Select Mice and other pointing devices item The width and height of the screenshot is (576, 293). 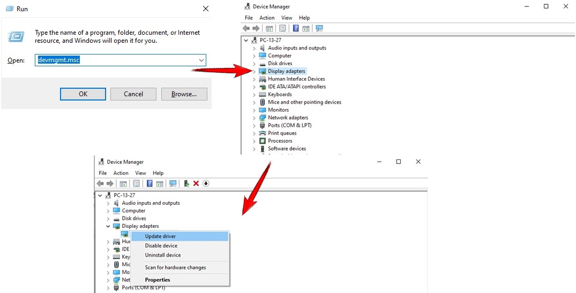click(x=304, y=102)
